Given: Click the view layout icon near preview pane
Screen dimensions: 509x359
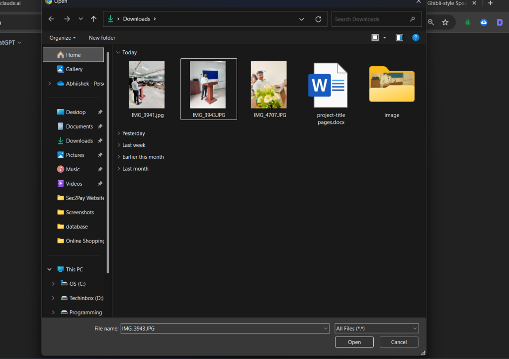Looking at the screenshot, I should 375,37.
